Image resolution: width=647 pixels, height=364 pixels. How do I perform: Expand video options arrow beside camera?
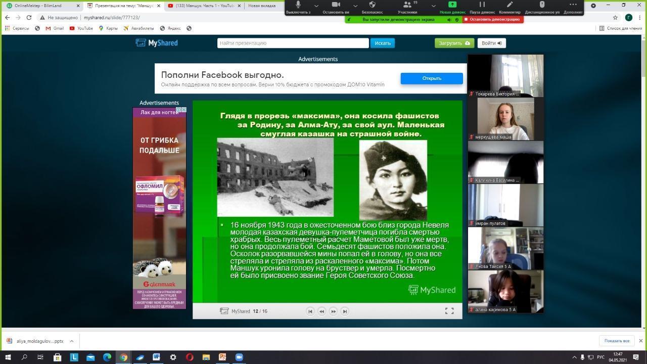click(355, 6)
